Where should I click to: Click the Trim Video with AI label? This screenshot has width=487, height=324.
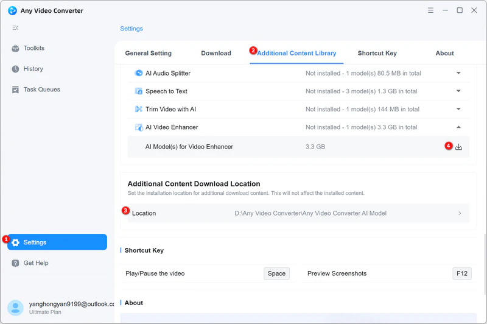[170, 109]
